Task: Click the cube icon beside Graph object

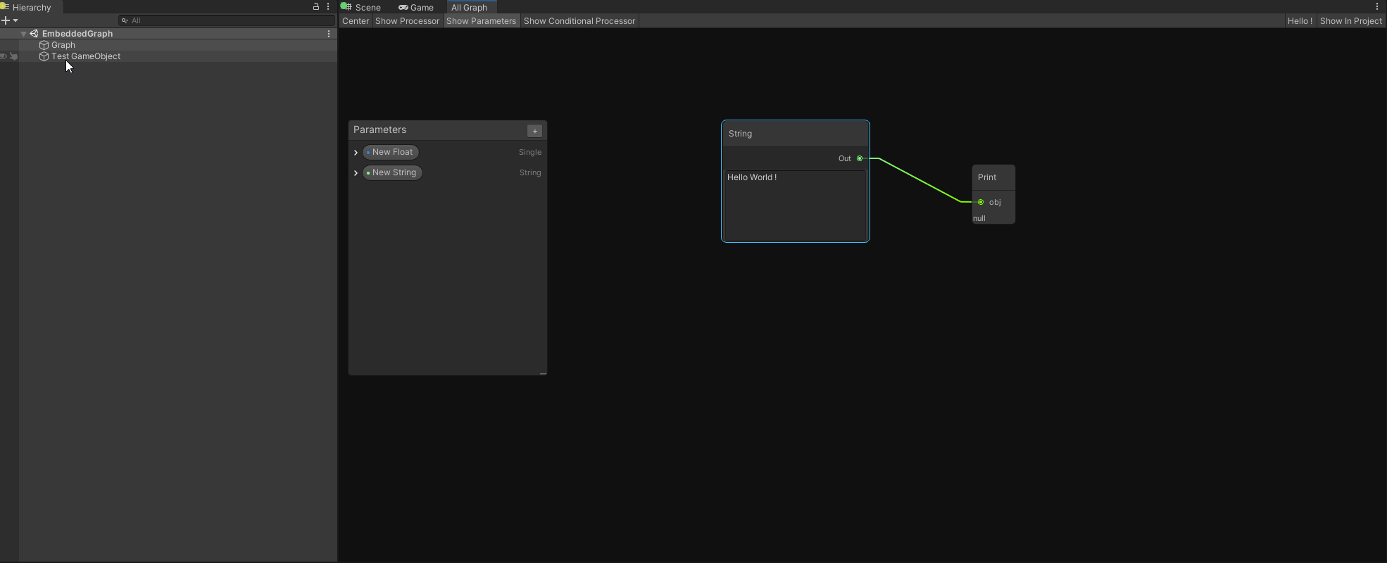Action: (x=44, y=45)
